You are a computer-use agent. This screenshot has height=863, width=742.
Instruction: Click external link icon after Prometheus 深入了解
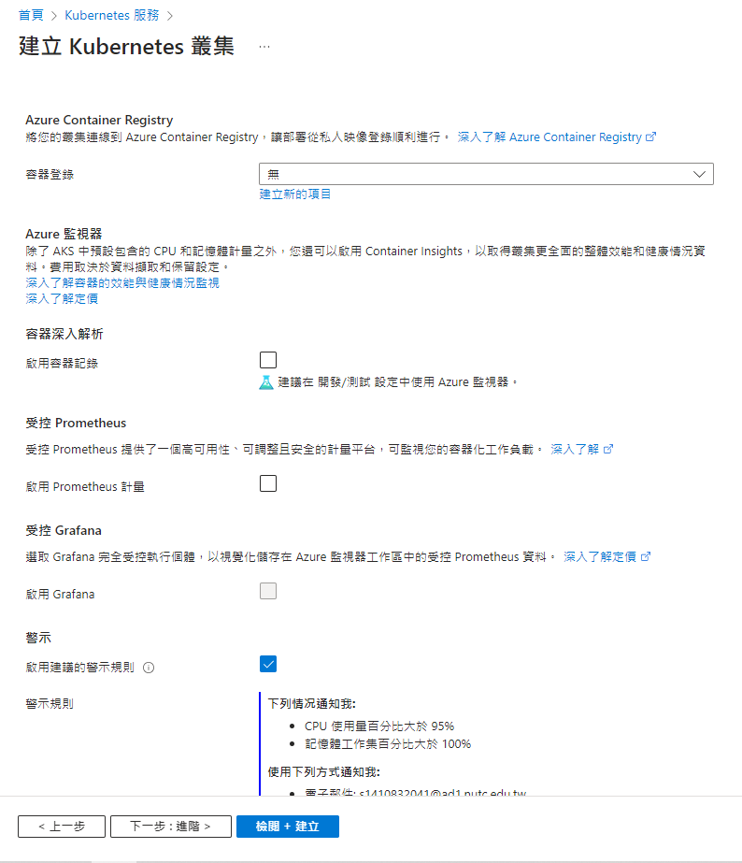(607, 449)
